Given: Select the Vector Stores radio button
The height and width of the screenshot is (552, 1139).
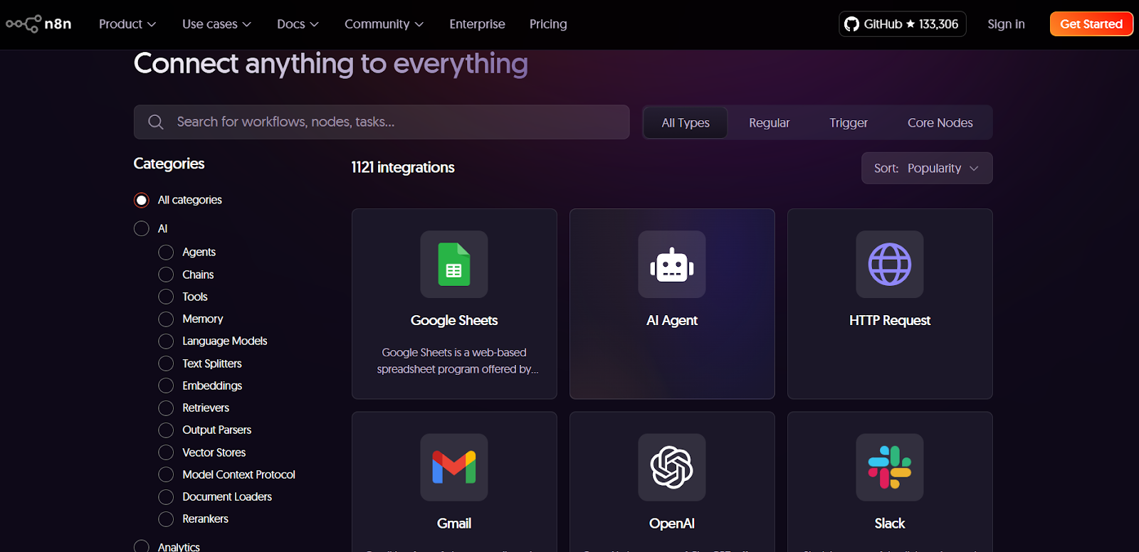Looking at the screenshot, I should pyautogui.click(x=166, y=452).
